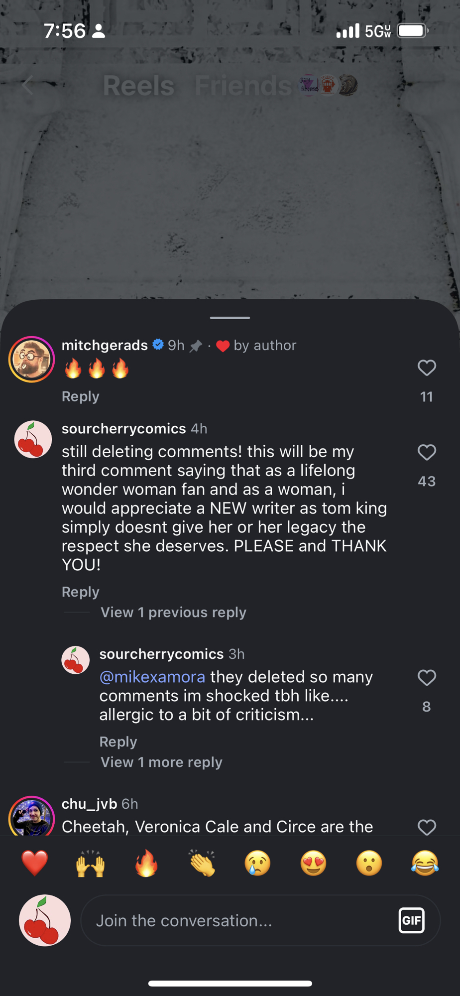Tap the red heart quick reaction emoji

pos(34,863)
